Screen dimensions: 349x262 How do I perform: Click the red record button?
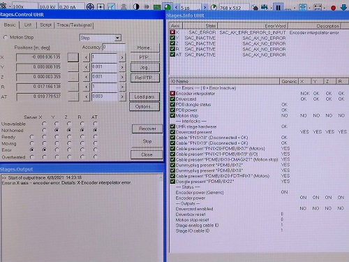click(333, 8)
